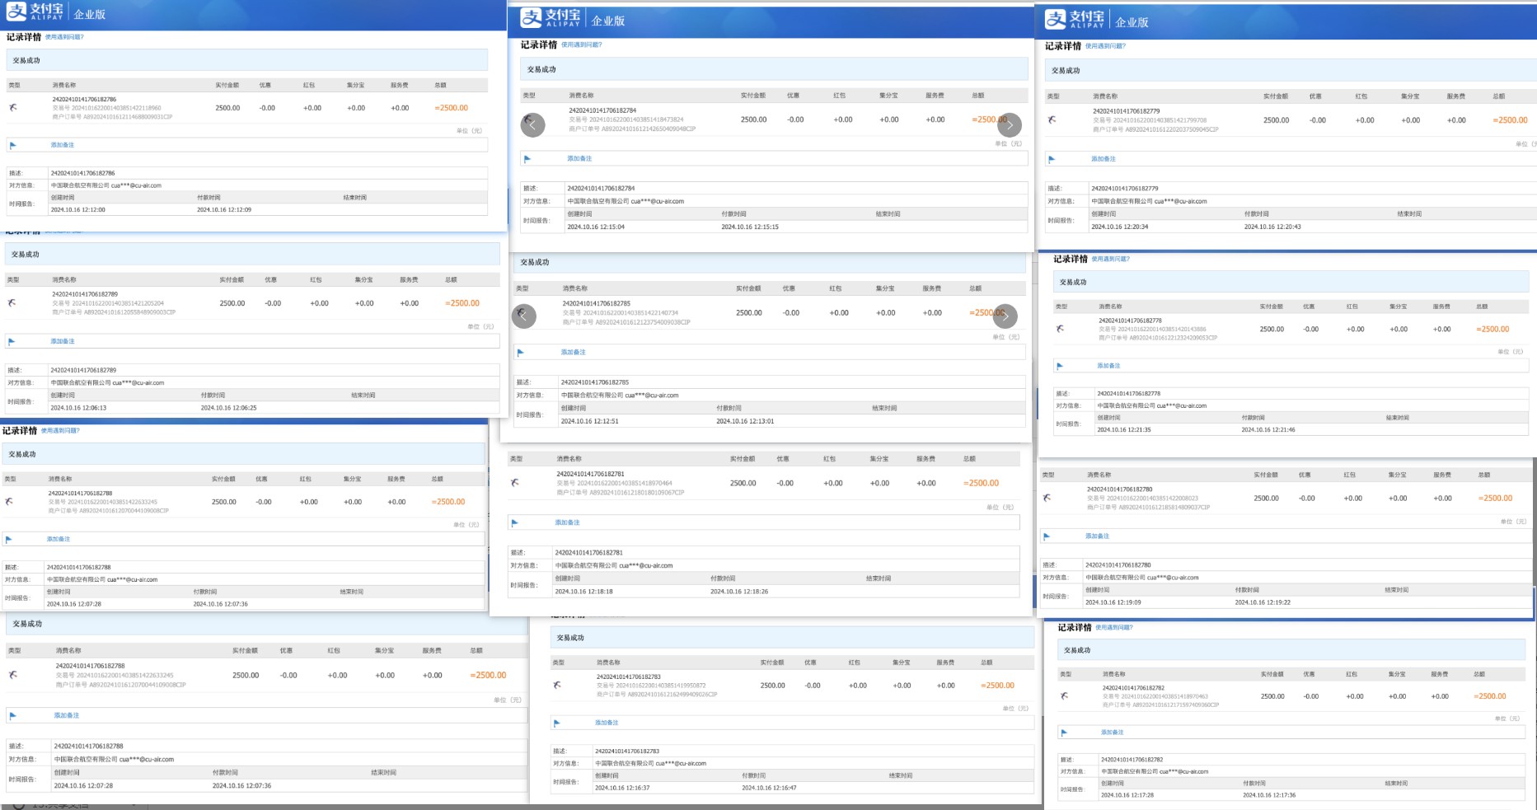The width and height of the screenshot is (1537, 810).
Task: Click the blue flag icon for record 24202410141706182786
Action: tap(12, 145)
